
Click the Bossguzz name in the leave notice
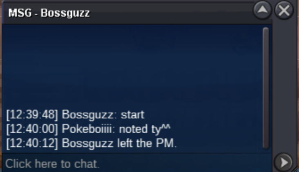click(x=88, y=143)
